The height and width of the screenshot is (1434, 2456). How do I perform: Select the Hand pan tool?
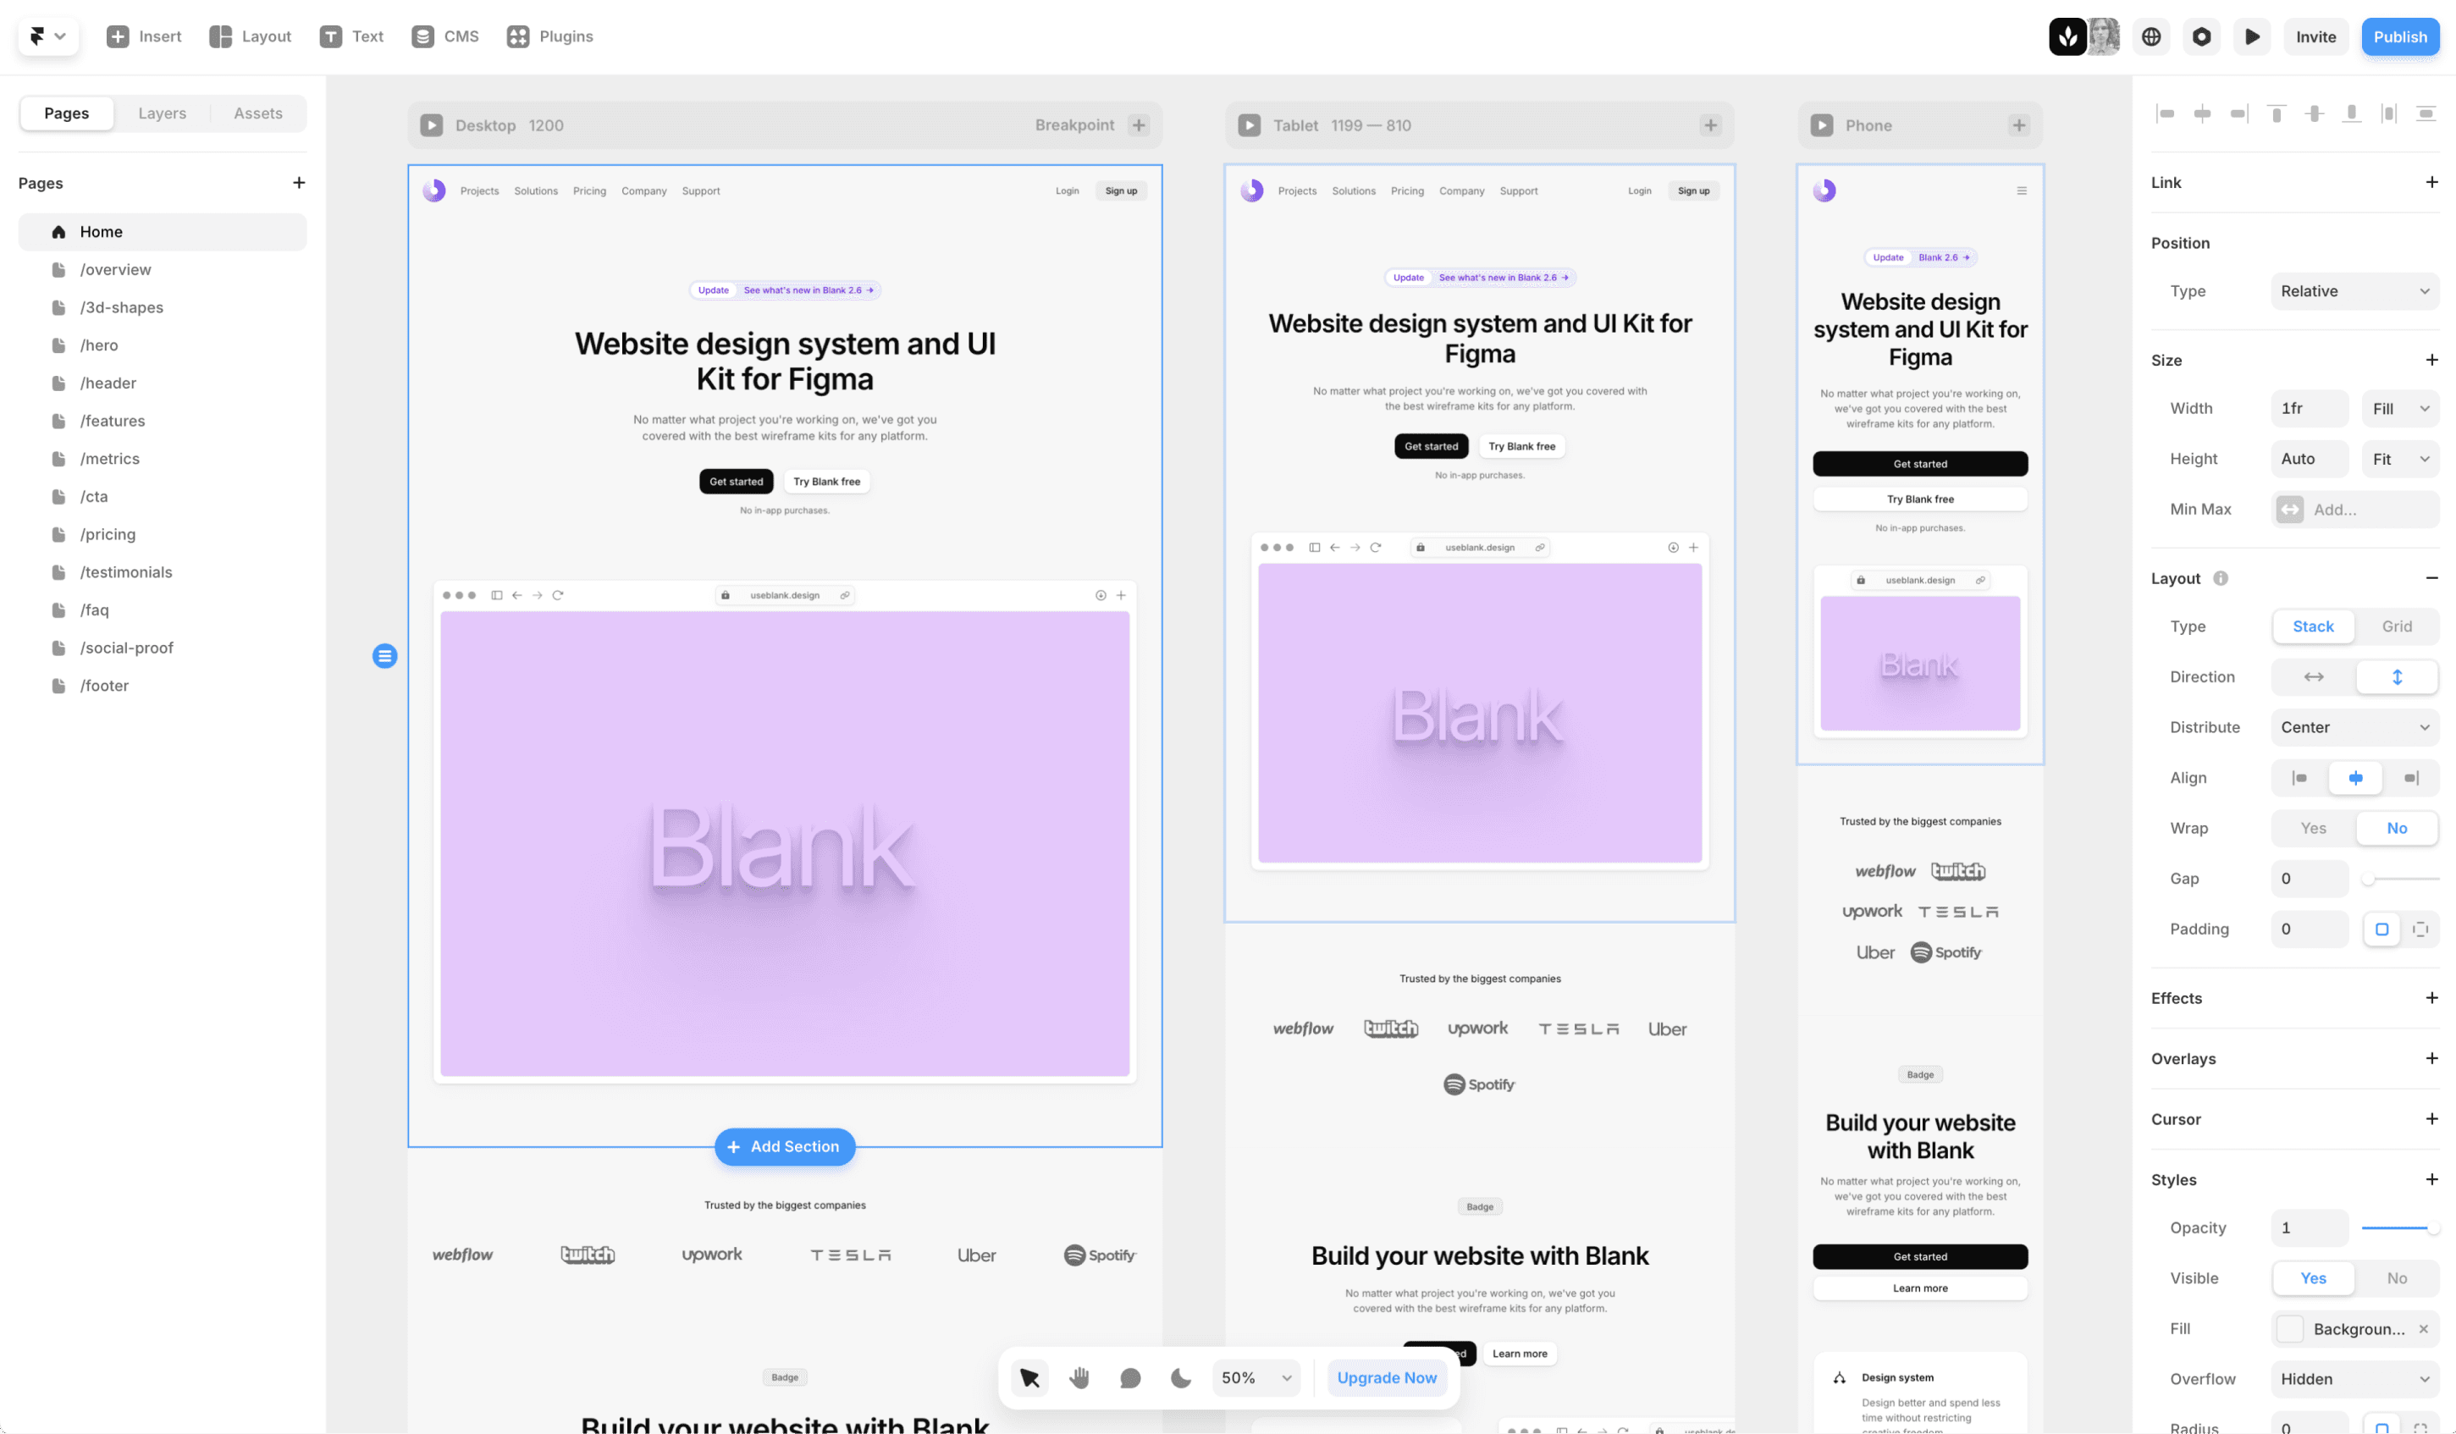click(x=1079, y=1377)
